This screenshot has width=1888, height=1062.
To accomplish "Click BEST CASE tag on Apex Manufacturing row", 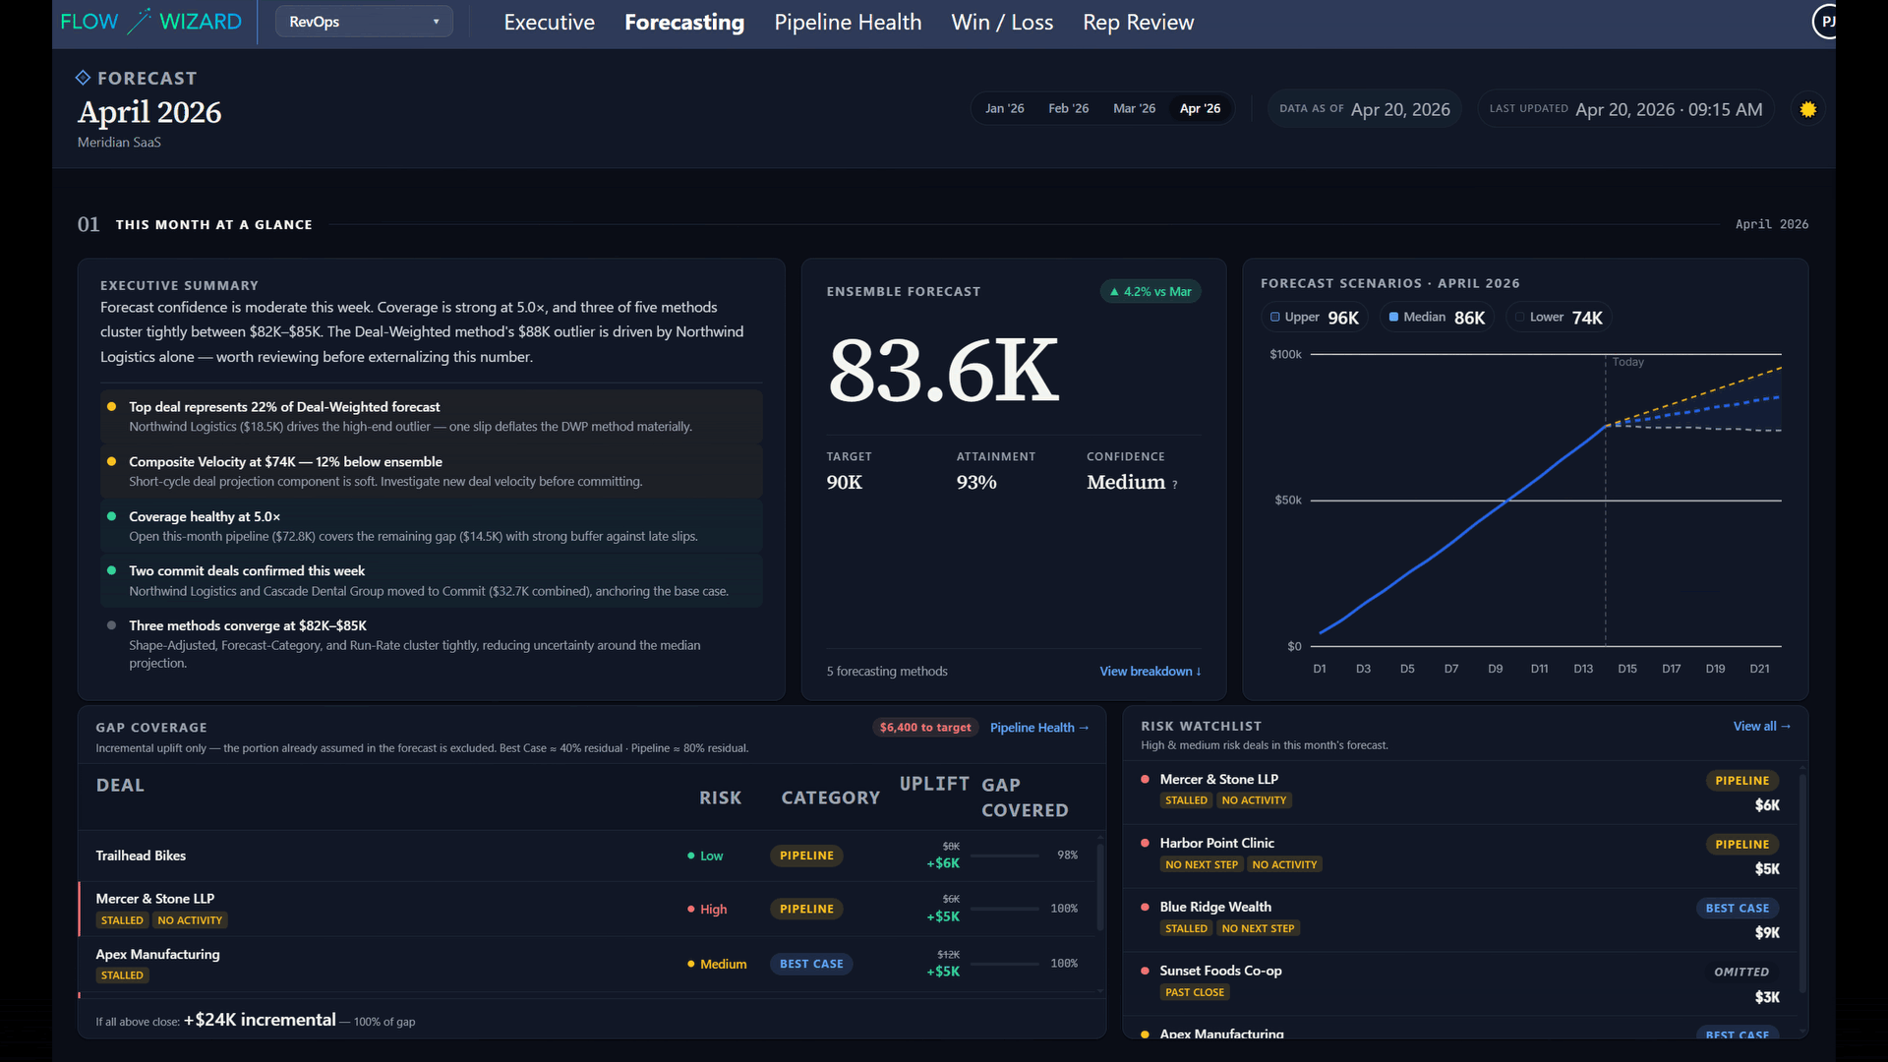I will (x=811, y=964).
